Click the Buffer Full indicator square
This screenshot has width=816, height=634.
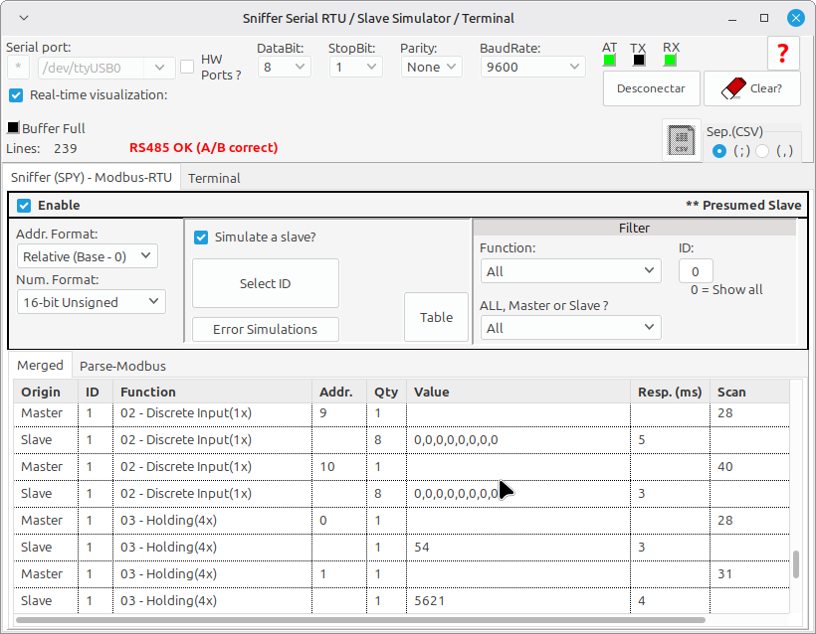[x=13, y=127]
